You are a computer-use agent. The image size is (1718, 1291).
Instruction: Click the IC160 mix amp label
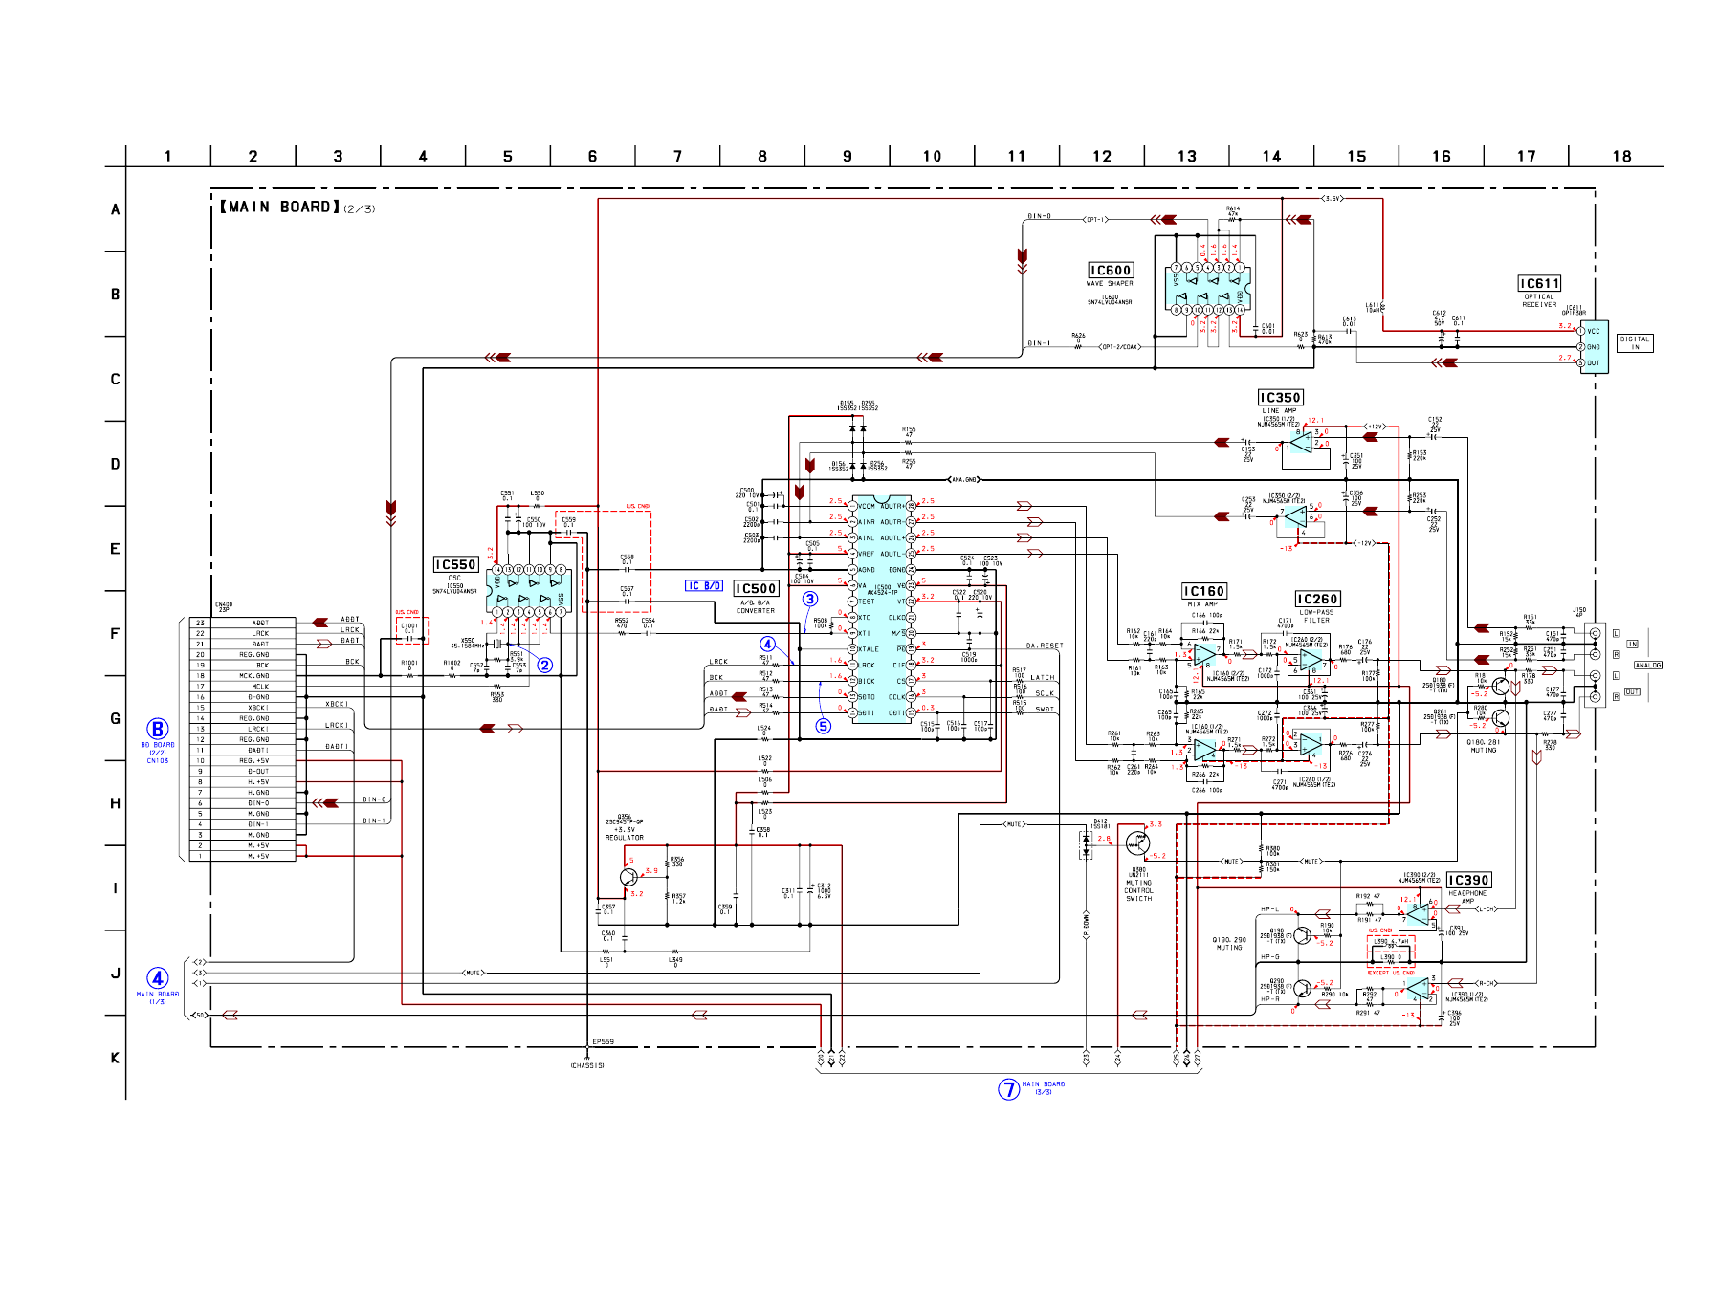1204,592
